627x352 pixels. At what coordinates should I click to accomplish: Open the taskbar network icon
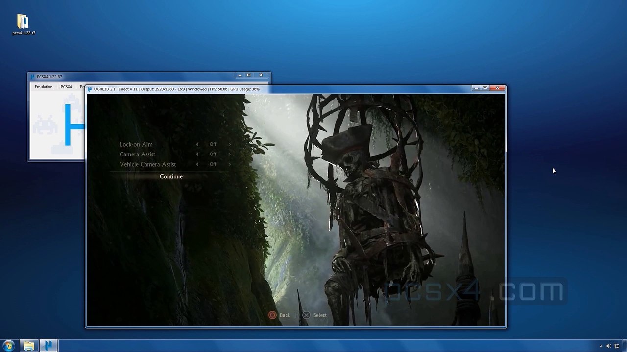click(x=617, y=346)
